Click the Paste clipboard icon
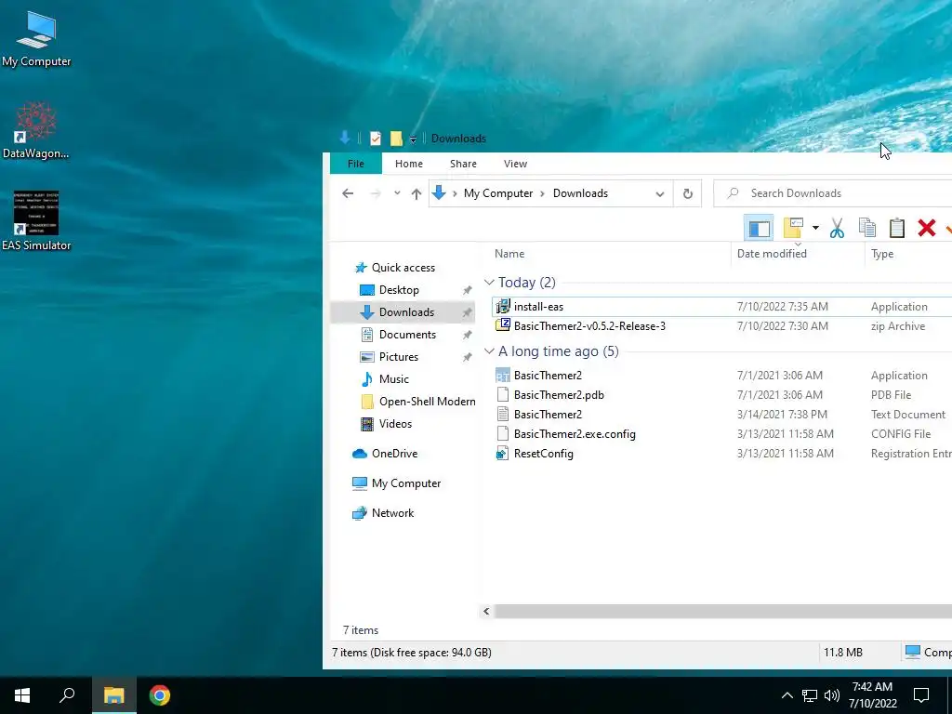This screenshot has height=714, width=952. click(897, 228)
